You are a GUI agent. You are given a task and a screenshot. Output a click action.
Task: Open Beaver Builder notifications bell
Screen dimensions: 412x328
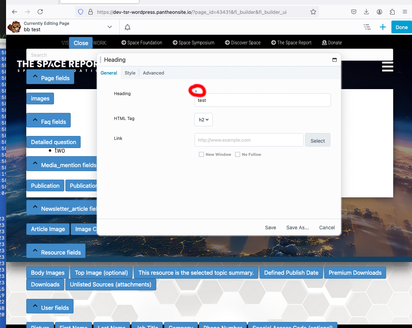click(128, 27)
